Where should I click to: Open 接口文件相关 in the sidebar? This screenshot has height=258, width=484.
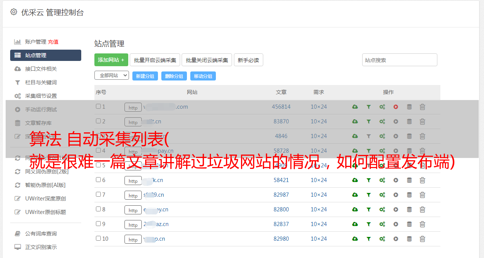tap(41, 69)
